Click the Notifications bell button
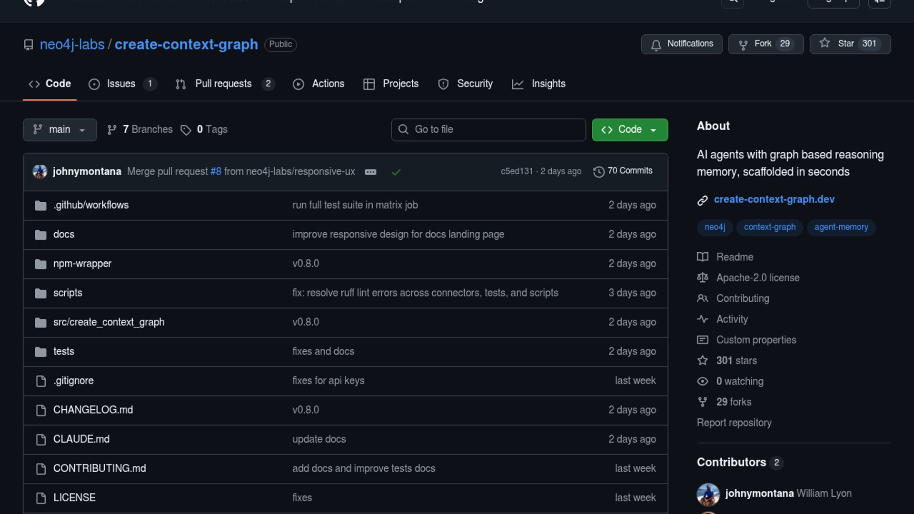The height and width of the screenshot is (514, 914). click(x=681, y=44)
